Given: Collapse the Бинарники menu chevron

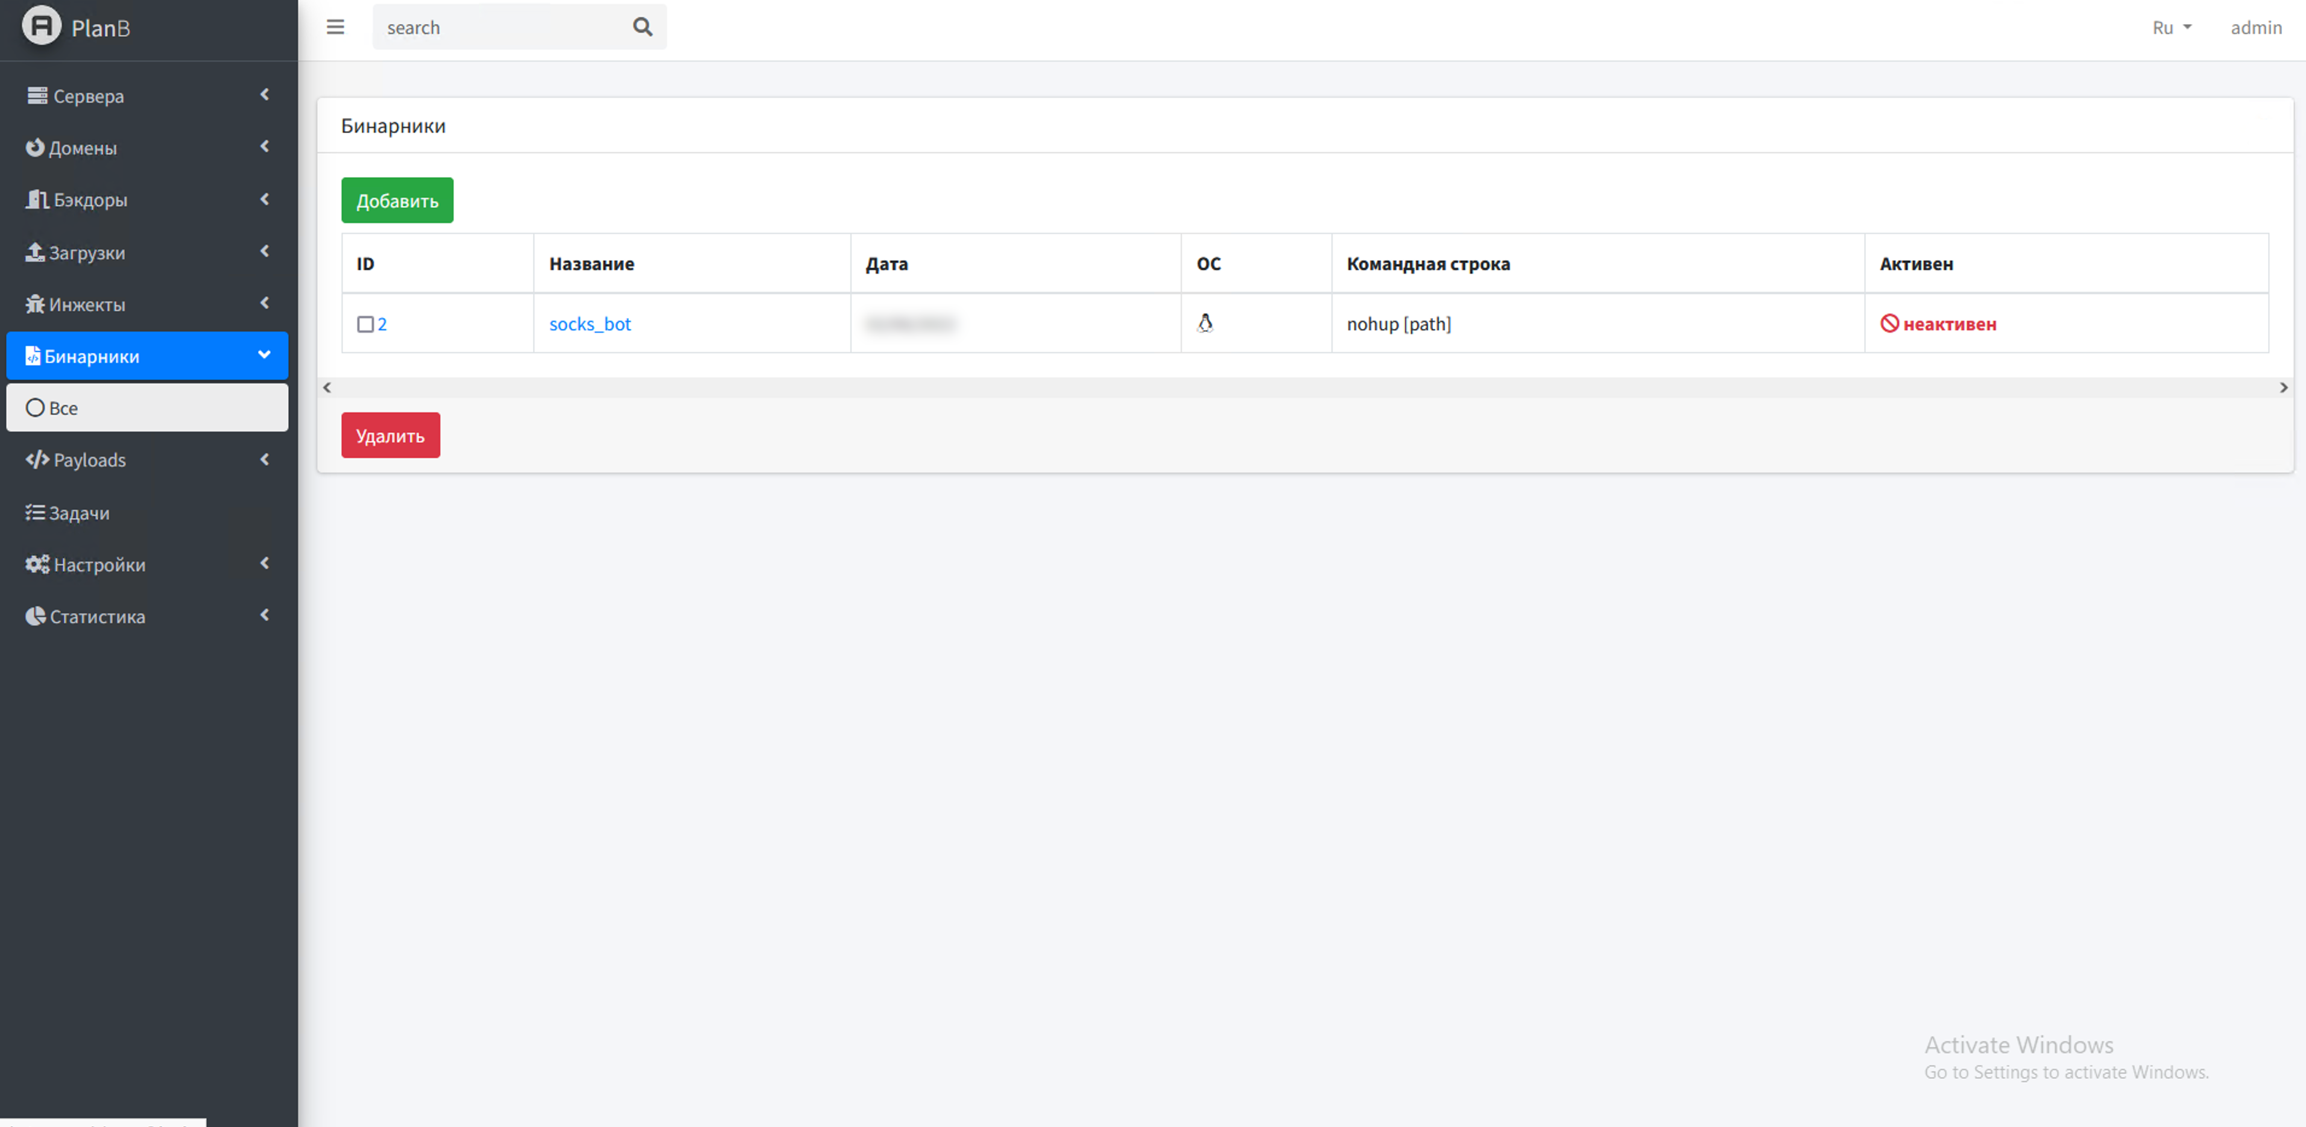Looking at the screenshot, I should point(264,355).
